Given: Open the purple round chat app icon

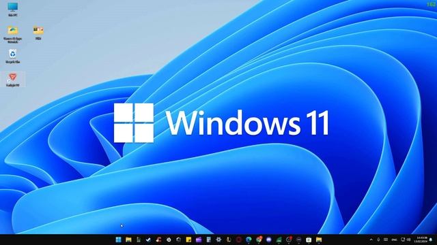Looking at the screenshot, I should 268,240.
